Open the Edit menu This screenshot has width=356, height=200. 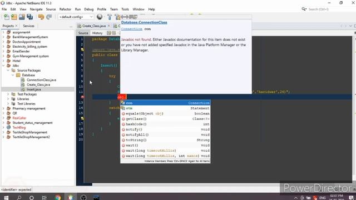point(13,9)
